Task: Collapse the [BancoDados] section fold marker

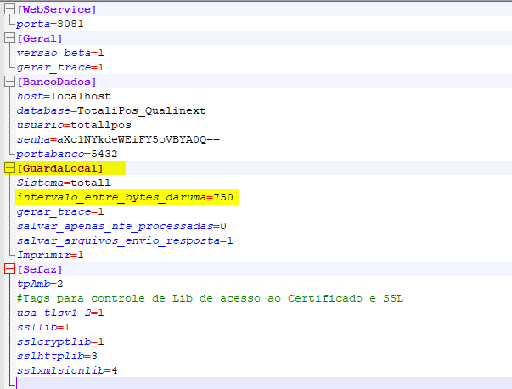Action: pyautogui.click(x=10, y=82)
